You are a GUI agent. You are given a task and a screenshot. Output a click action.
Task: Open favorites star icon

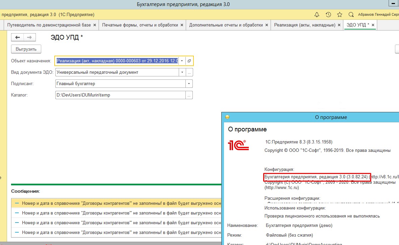point(340,14)
